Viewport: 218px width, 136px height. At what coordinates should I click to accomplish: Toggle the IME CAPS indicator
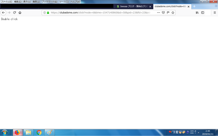point(192,131)
